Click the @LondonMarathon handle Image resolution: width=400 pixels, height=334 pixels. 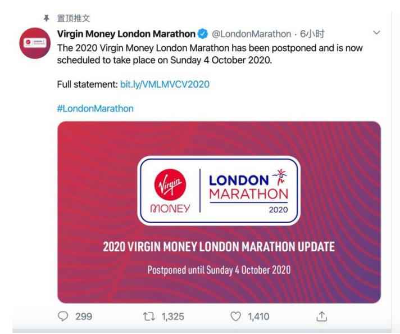tap(251, 34)
